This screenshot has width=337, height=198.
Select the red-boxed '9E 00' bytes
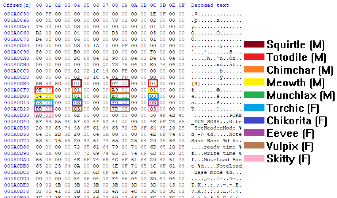[44, 90]
